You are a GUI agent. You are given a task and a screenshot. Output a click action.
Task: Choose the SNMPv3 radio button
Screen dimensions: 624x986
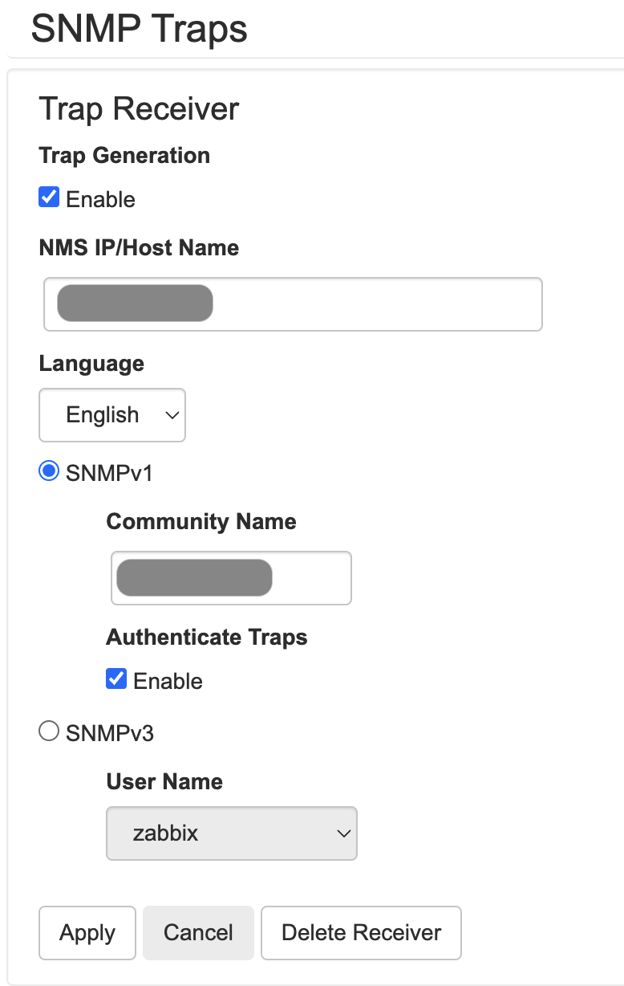coord(49,731)
